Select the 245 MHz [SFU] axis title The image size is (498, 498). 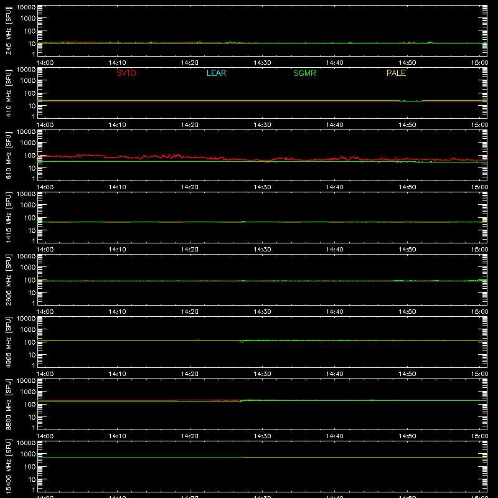pyautogui.click(x=8, y=31)
